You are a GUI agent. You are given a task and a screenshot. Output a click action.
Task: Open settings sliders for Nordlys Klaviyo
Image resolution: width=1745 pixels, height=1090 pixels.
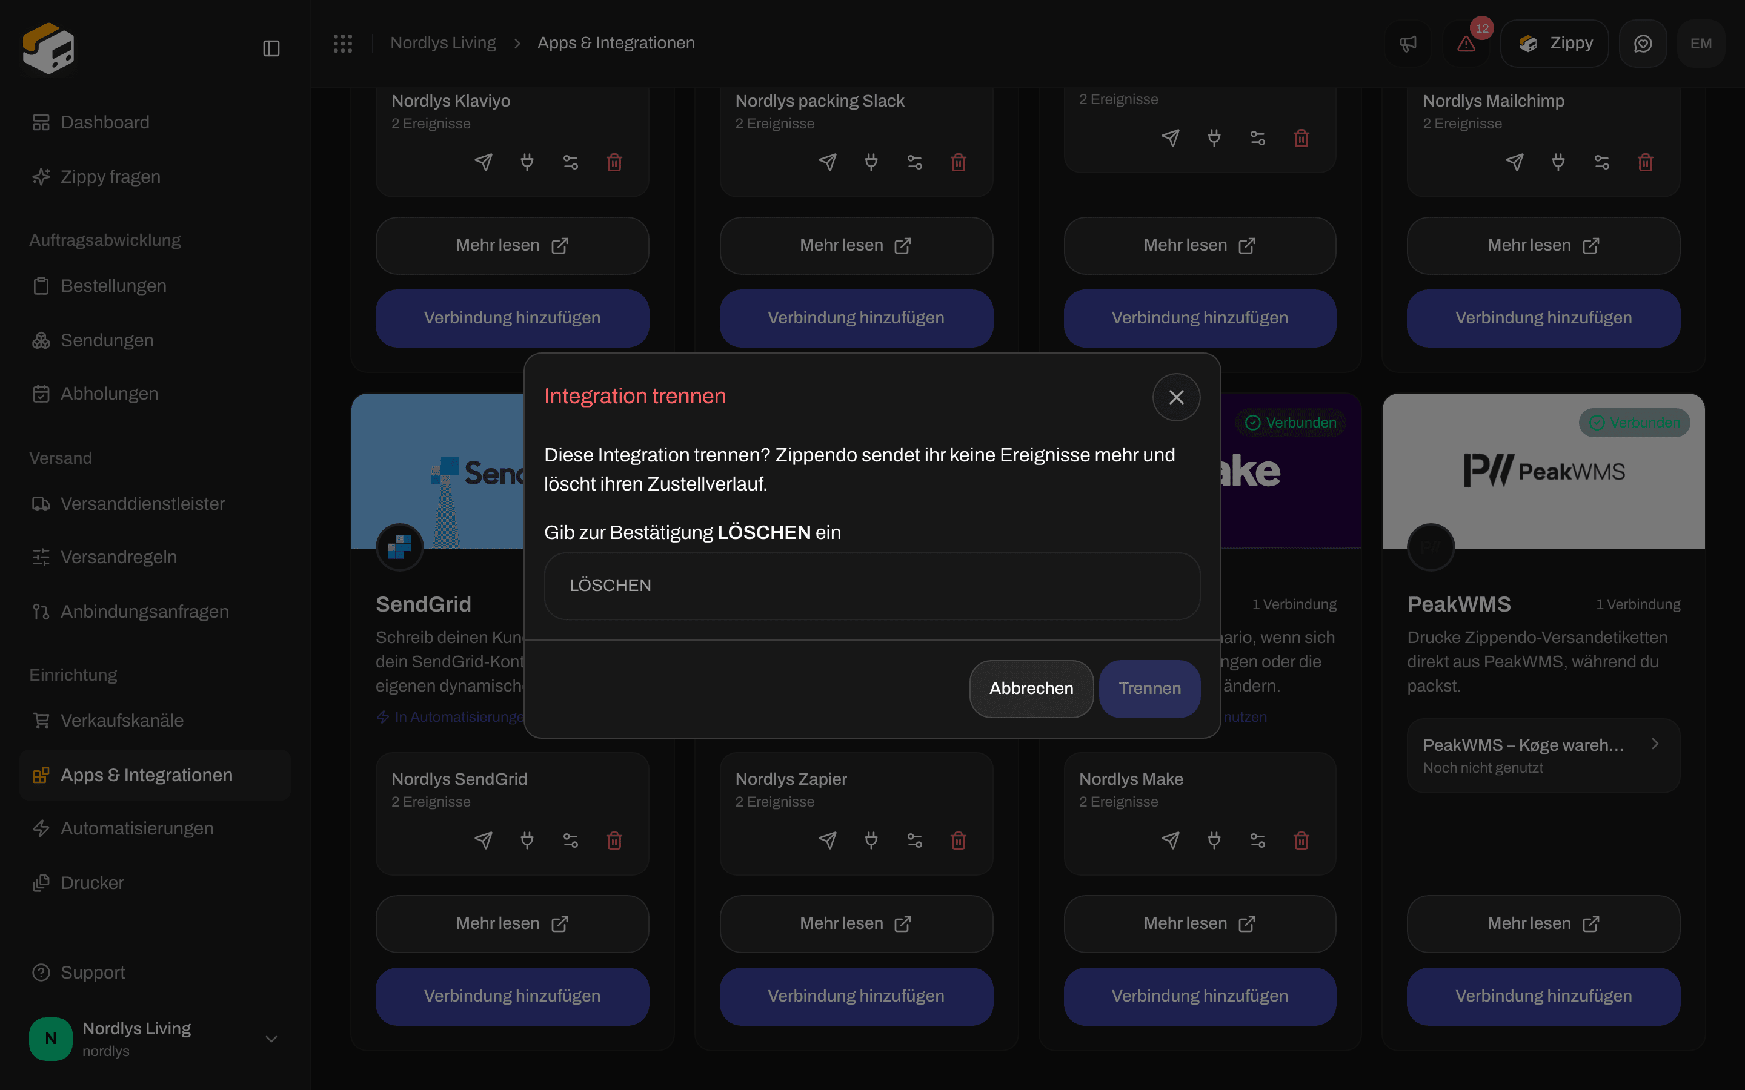570,162
